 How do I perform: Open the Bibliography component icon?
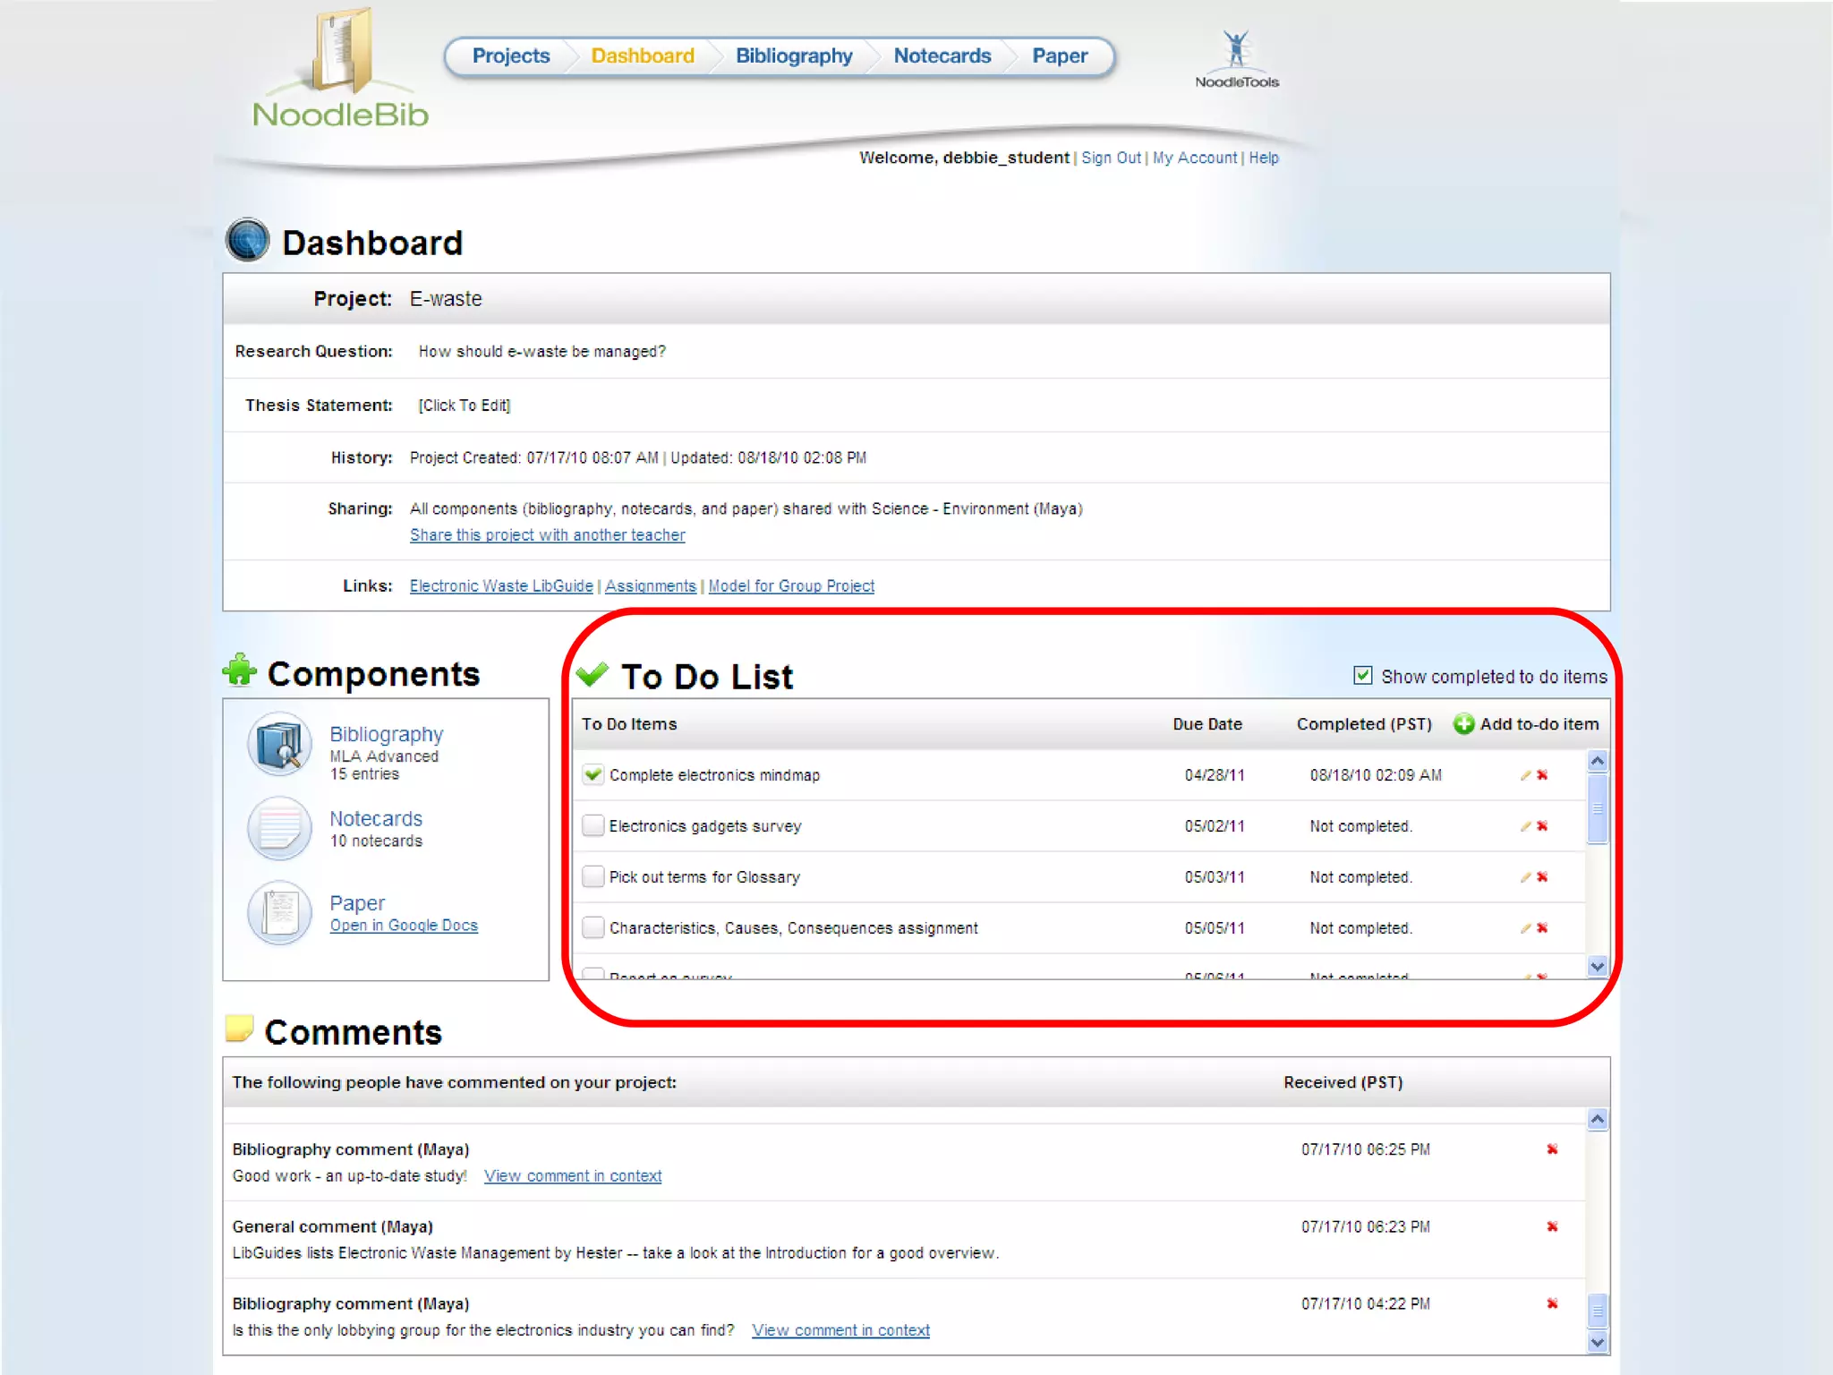280,745
